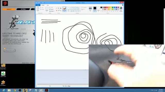Pick the green color swatch
Image resolution: width=165 pixels, height=92 pixels.
coord(113,7)
